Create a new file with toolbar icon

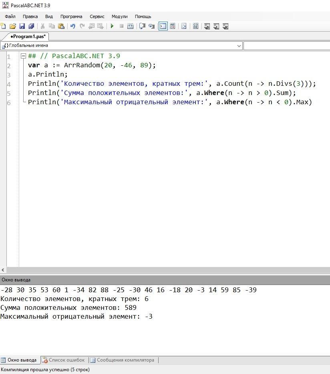click(x=3, y=26)
